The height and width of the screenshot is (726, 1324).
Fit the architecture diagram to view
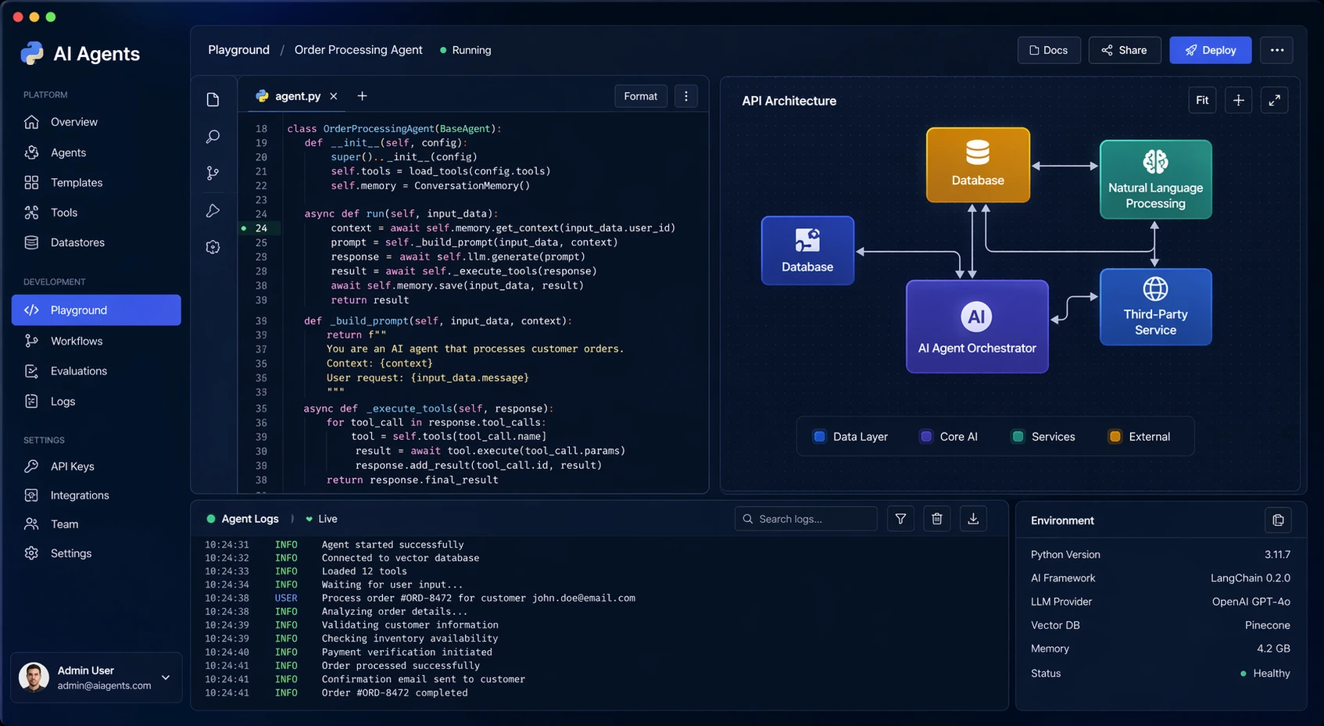pyautogui.click(x=1202, y=100)
